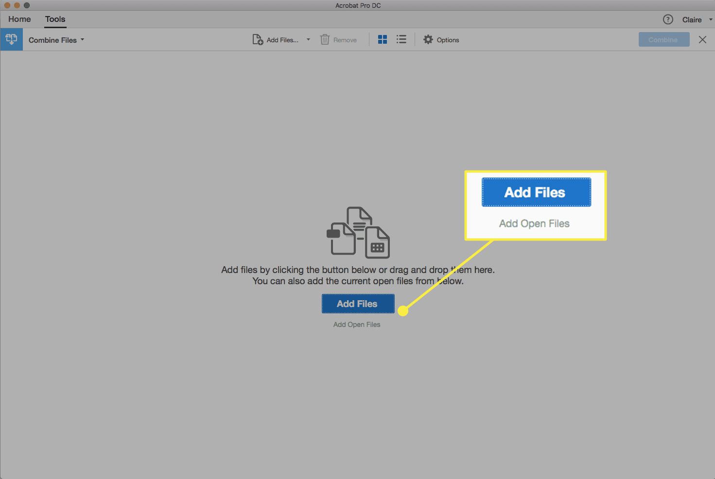Click the Remove label in toolbar
This screenshot has width=715, height=479.
345,40
